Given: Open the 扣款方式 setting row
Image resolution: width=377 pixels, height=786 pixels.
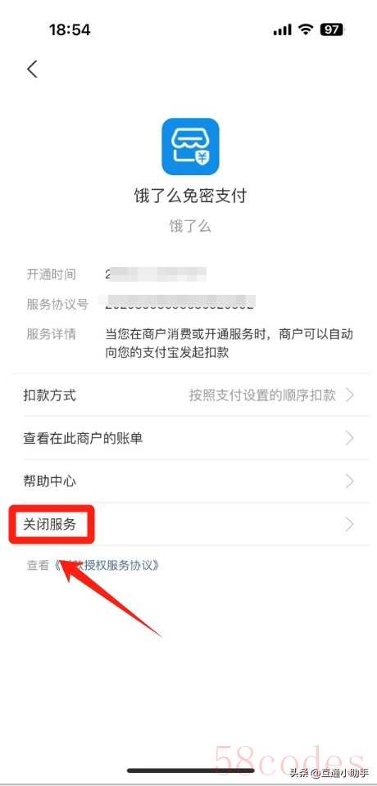Looking at the screenshot, I should tap(188, 395).
